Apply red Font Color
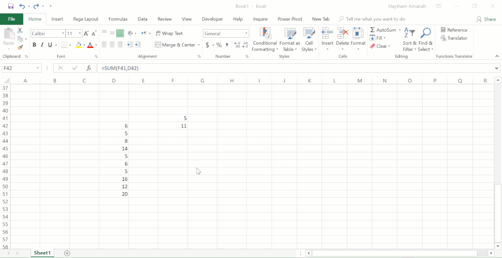The image size is (502, 258). (x=90, y=45)
